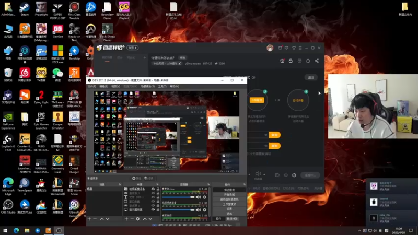Click 开始录制 button in OBS
This screenshot has height=235, width=418.
pos(229,194)
